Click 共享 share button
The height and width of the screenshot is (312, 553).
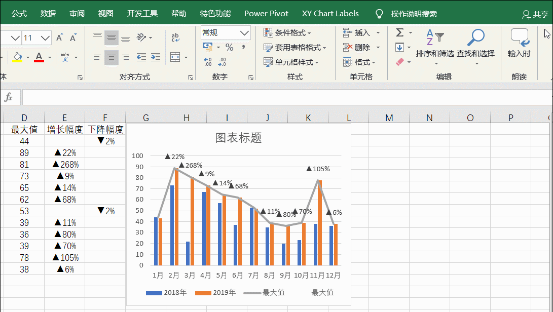pos(535,15)
